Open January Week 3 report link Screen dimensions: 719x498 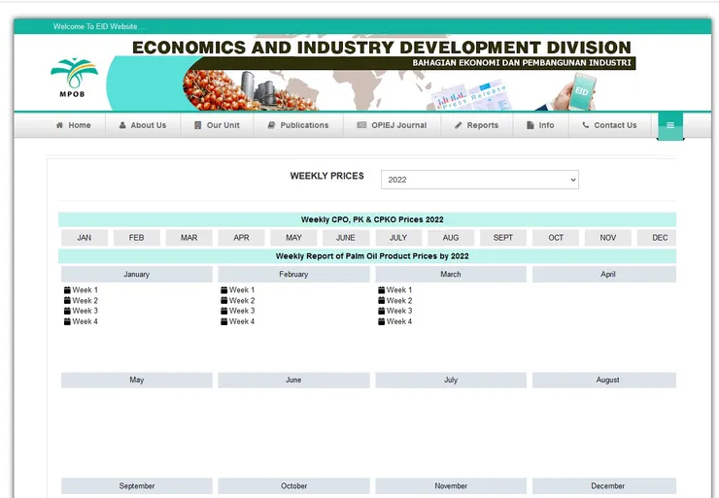coord(85,311)
